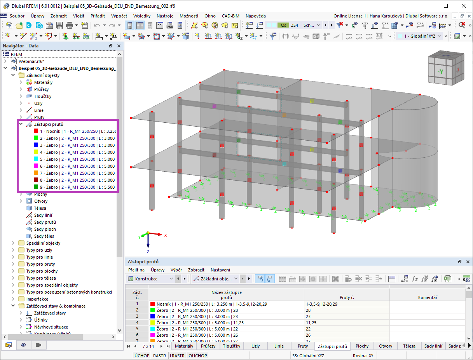Click the Save file floppy disk icon
Screen dimensions: 473x360
[59, 25]
